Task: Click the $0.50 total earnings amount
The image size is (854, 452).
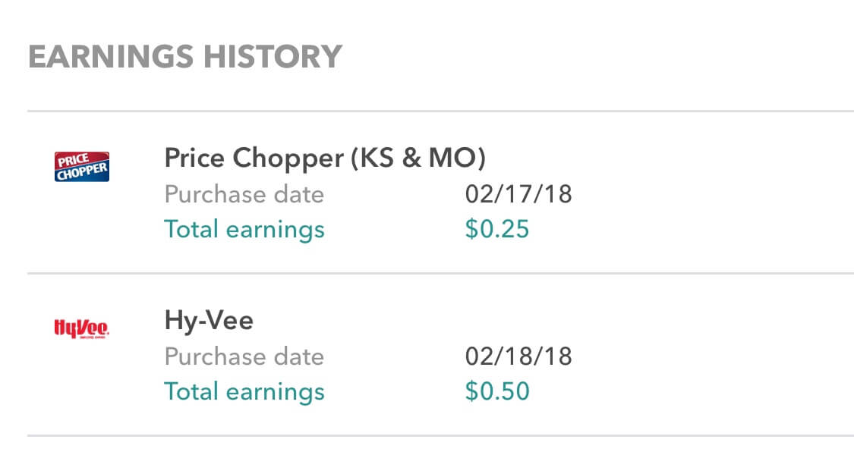Action: click(496, 391)
